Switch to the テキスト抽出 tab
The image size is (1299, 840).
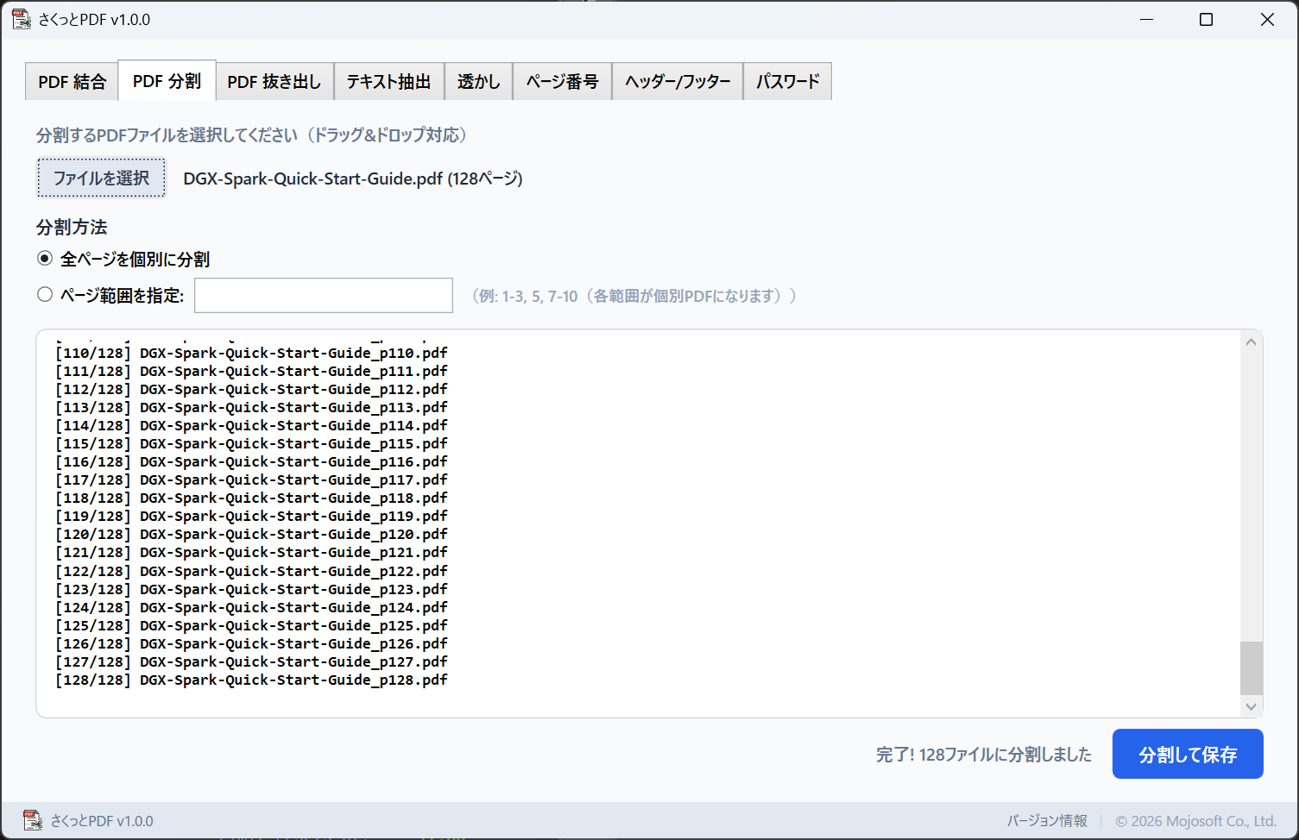pyautogui.click(x=388, y=80)
